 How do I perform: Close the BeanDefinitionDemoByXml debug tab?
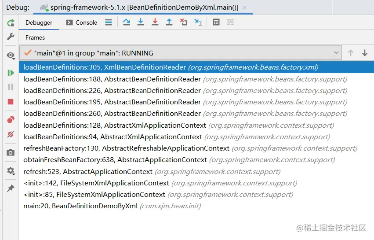(x=245, y=7)
